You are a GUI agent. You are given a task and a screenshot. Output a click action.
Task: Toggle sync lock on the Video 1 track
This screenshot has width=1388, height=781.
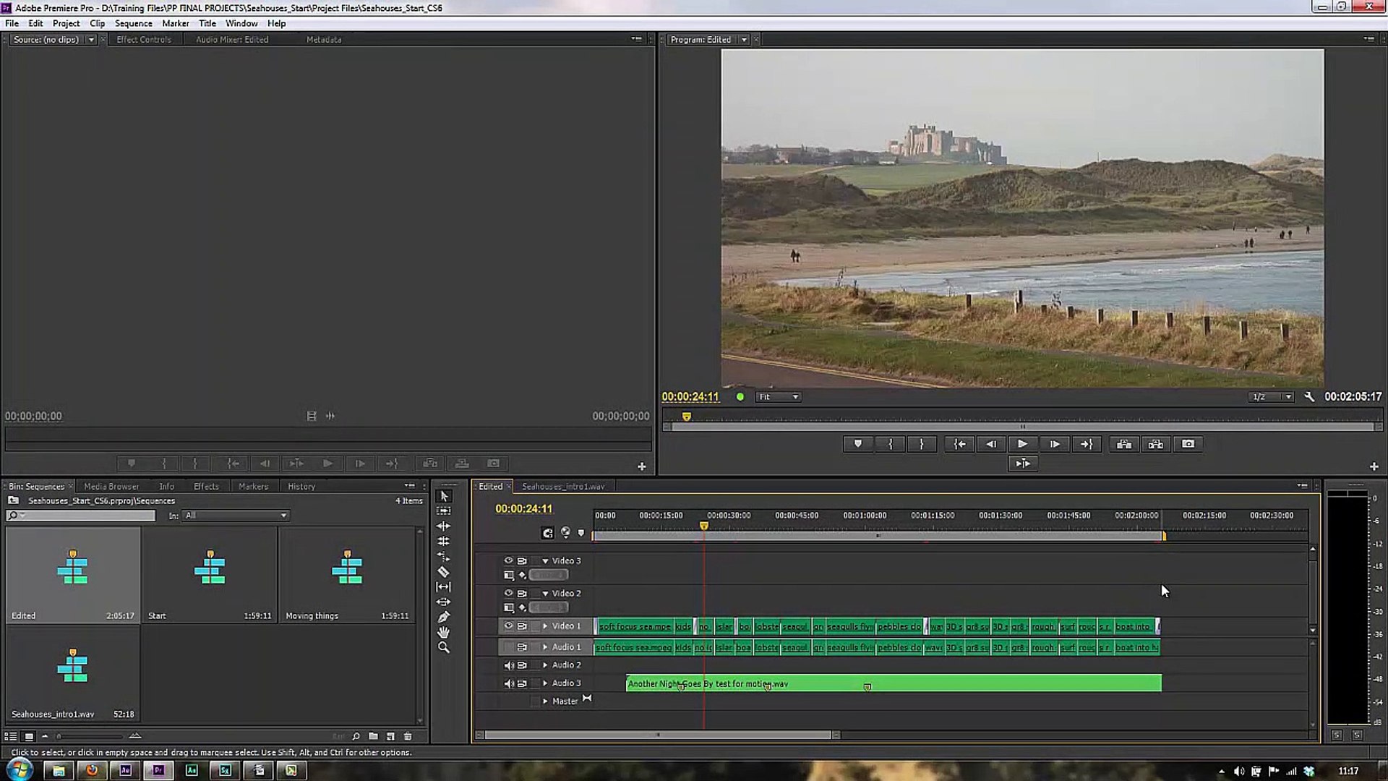(x=522, y=626)
